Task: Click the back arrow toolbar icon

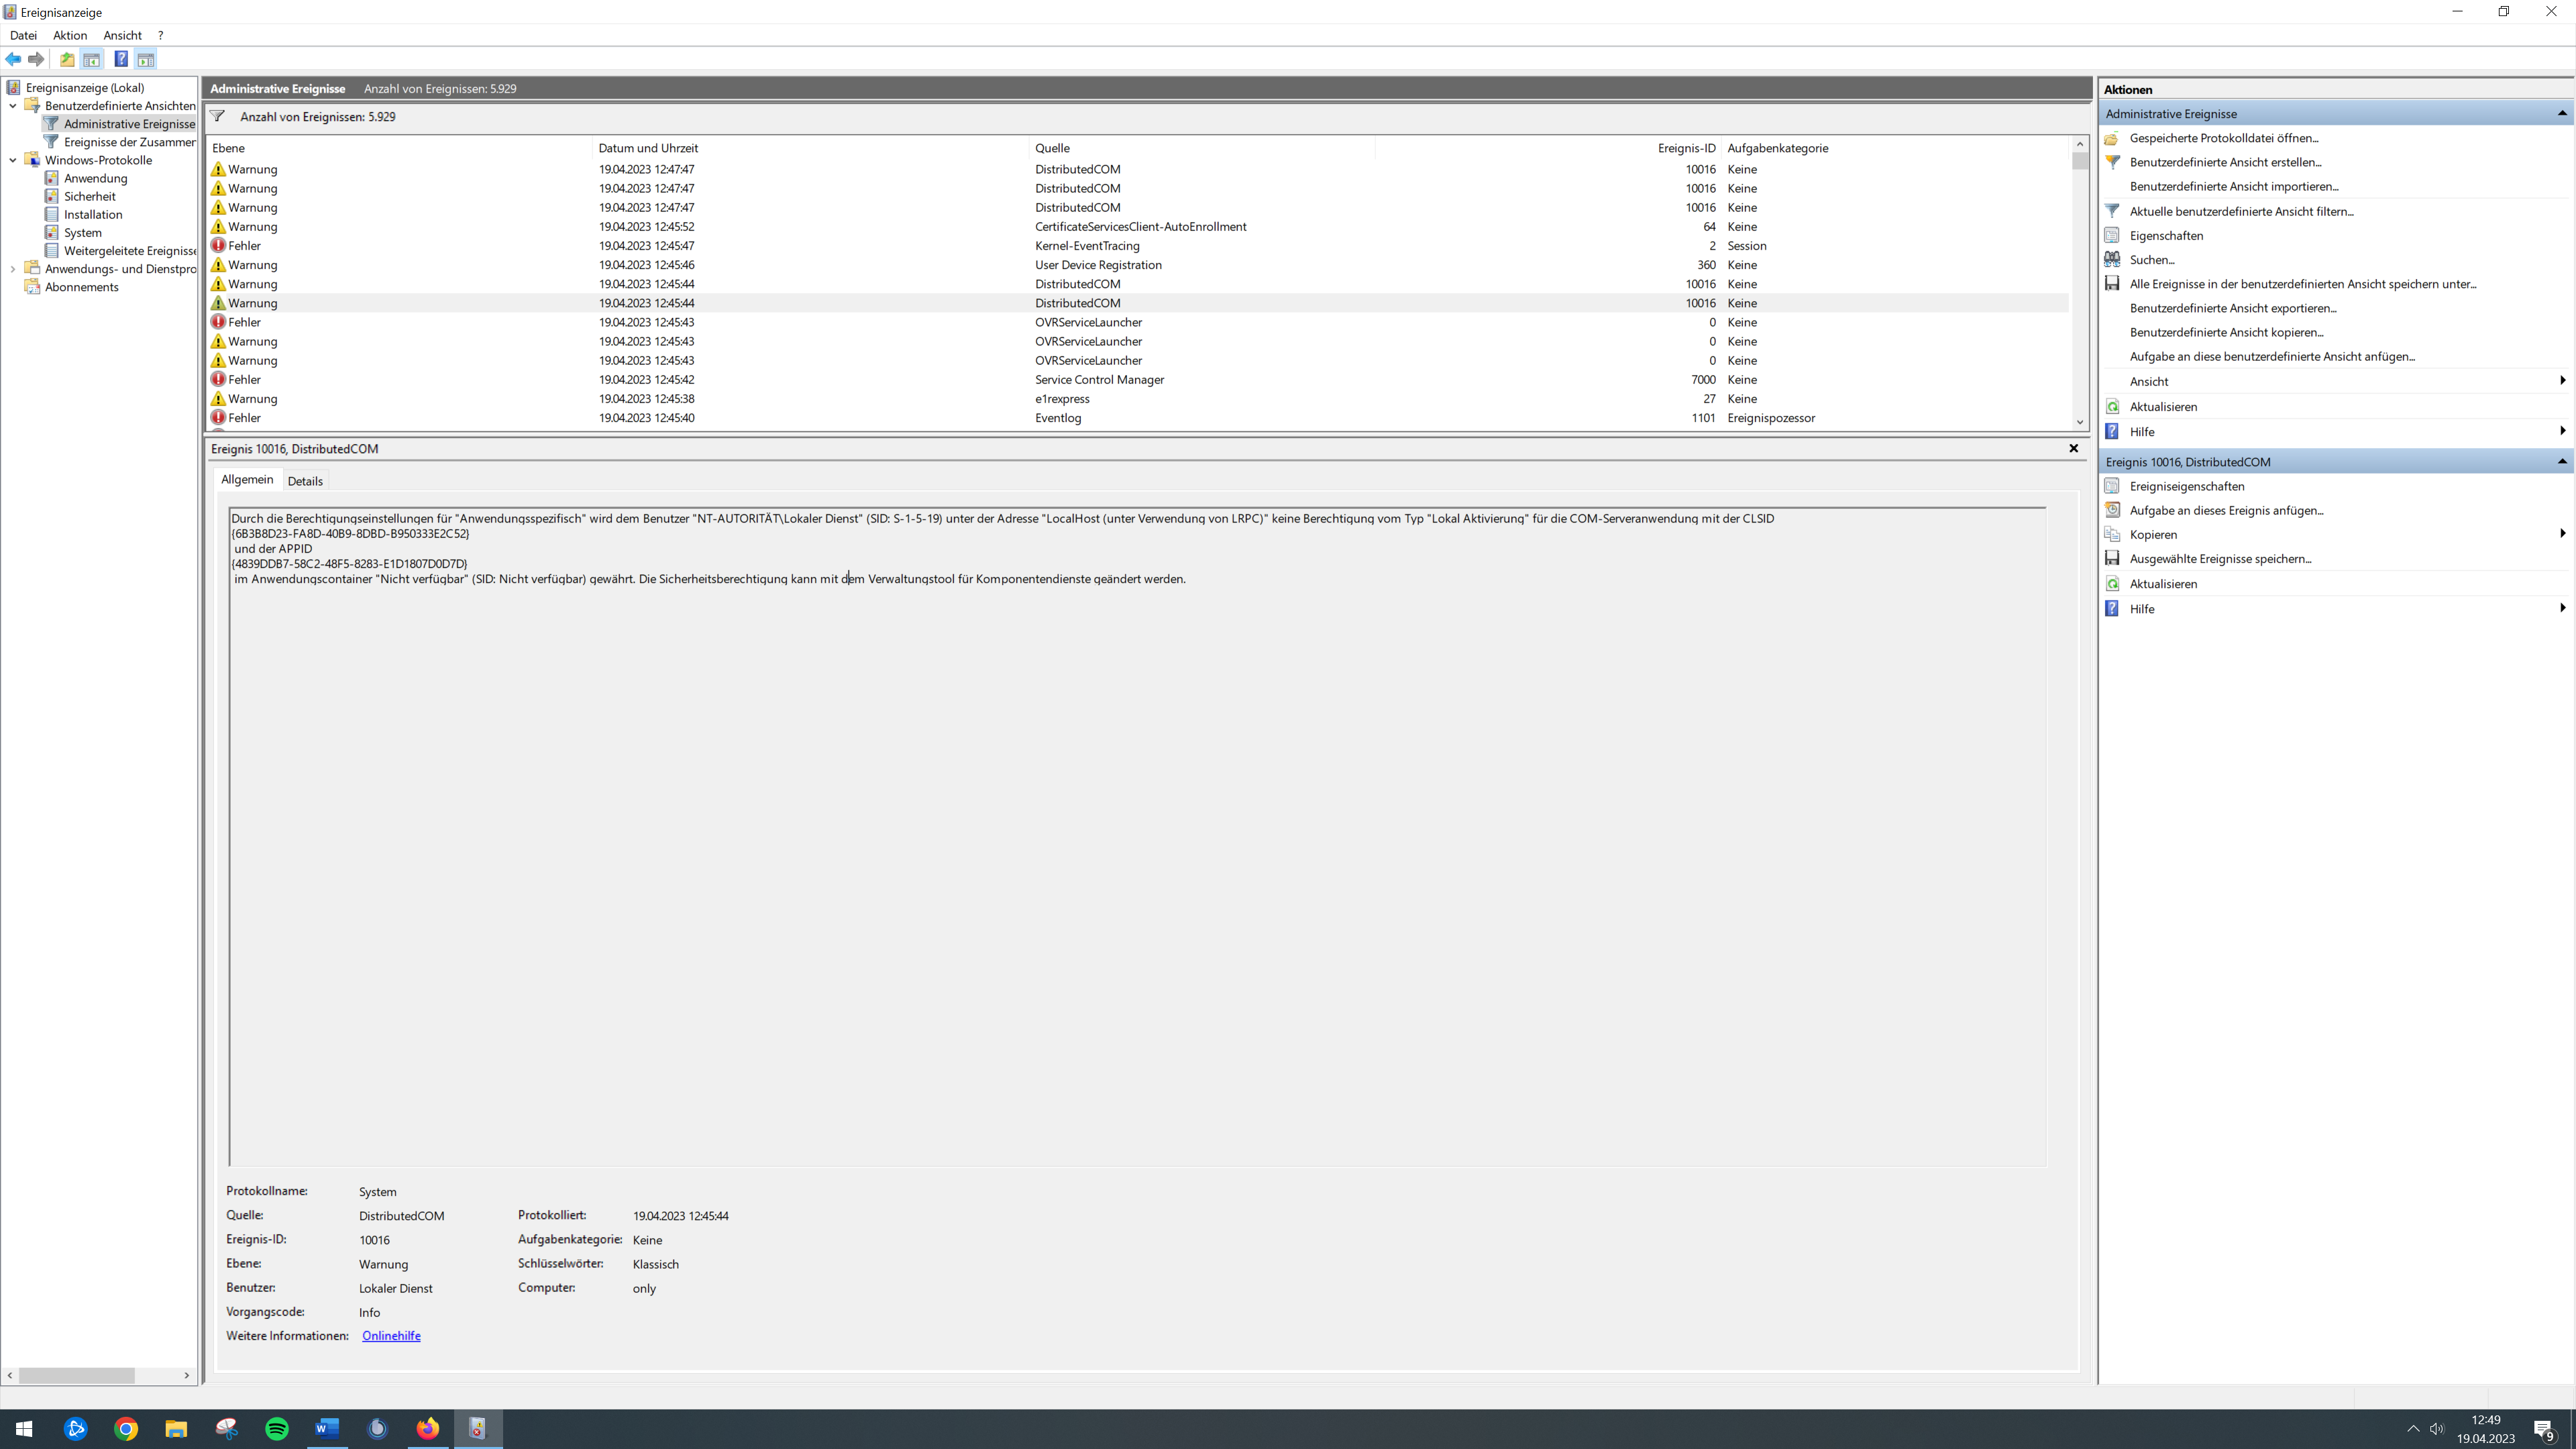Action: tap(13, 59)
